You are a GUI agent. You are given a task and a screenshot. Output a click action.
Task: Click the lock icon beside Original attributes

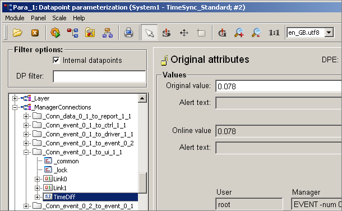(164, 60)
